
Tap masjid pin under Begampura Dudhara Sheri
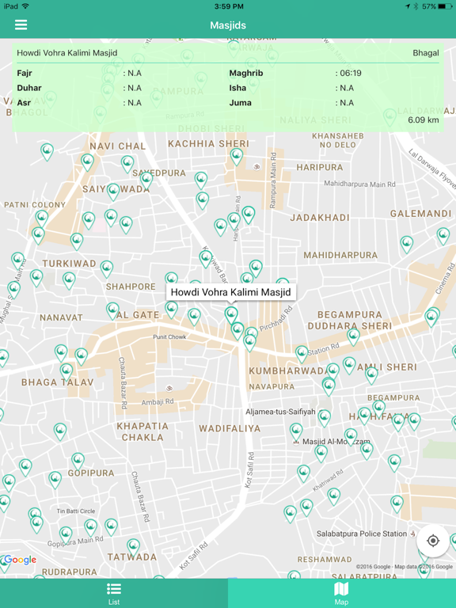[353, 337]
